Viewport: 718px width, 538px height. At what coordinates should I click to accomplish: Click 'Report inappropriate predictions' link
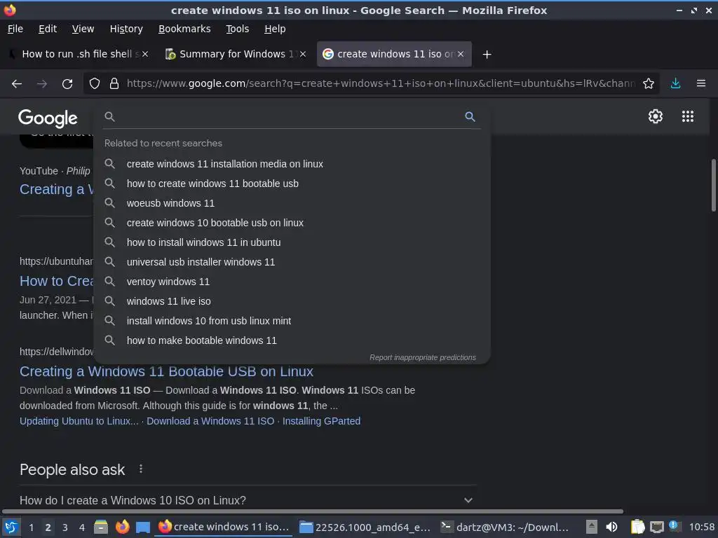coord(423,357)
